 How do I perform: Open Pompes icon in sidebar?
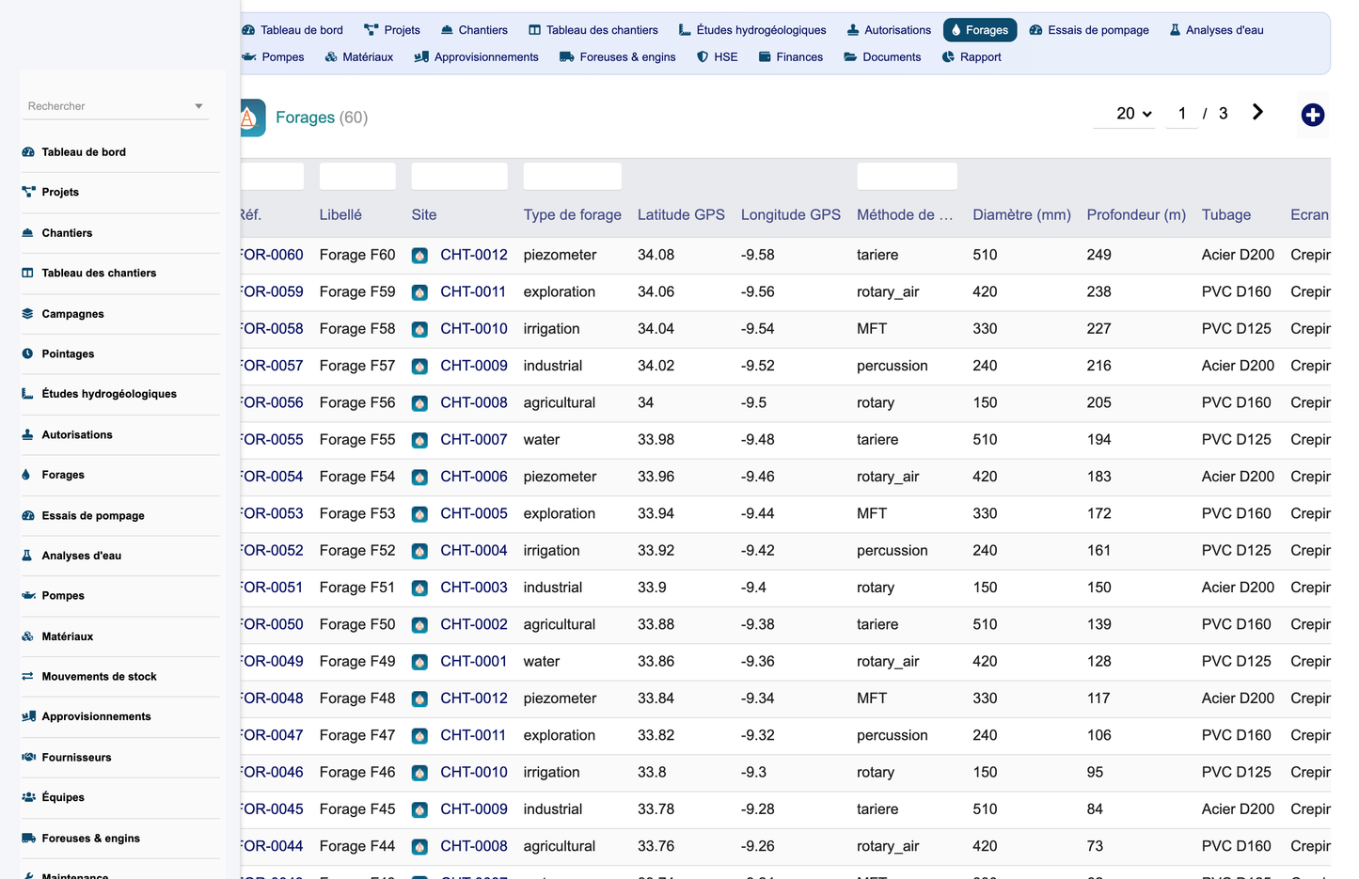point(28,595)
